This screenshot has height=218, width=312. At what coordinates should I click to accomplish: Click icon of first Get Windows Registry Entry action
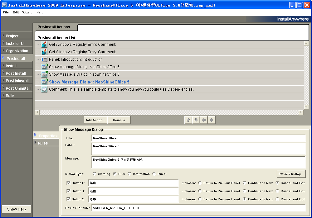coord(44,45)
